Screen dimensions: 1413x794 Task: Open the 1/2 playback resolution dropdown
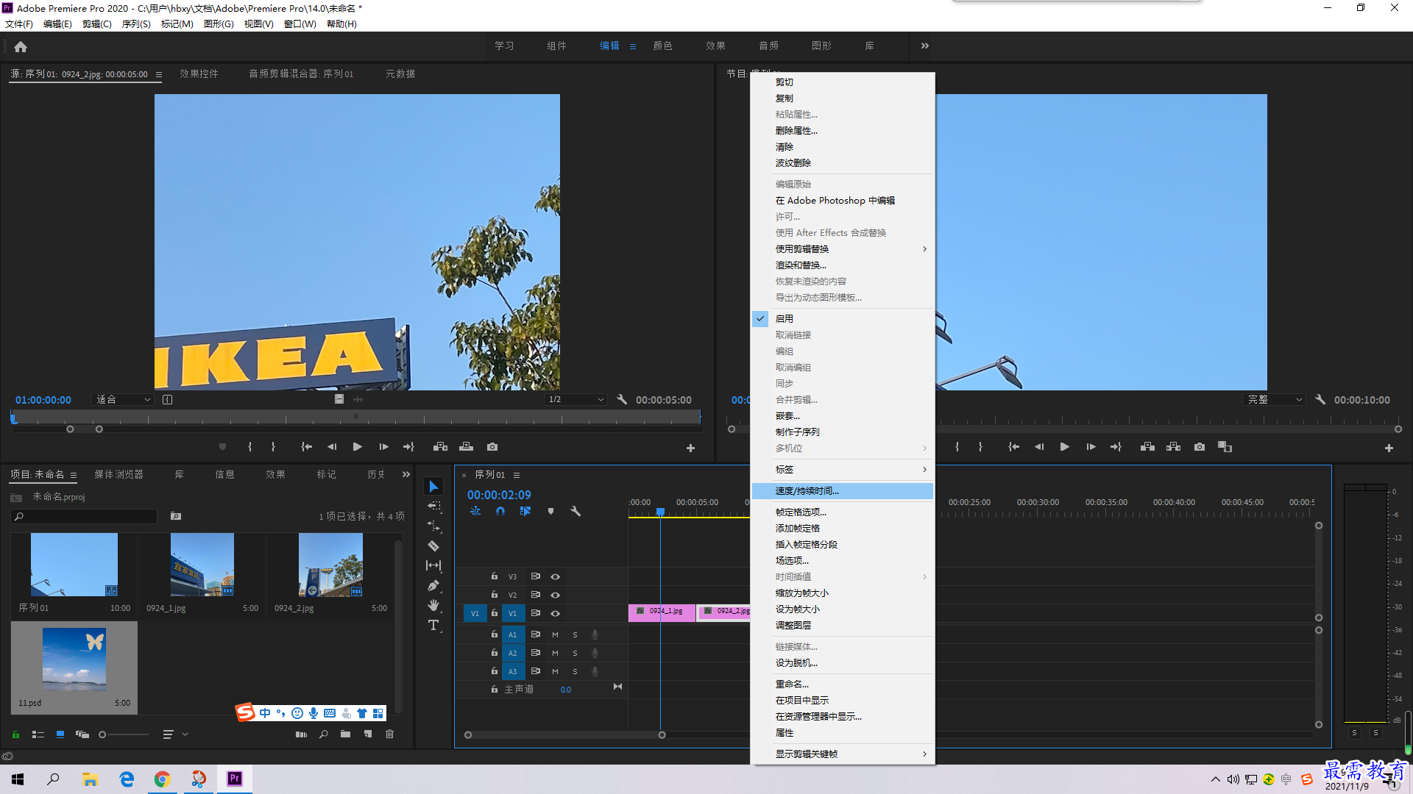[x=576, y=399]
